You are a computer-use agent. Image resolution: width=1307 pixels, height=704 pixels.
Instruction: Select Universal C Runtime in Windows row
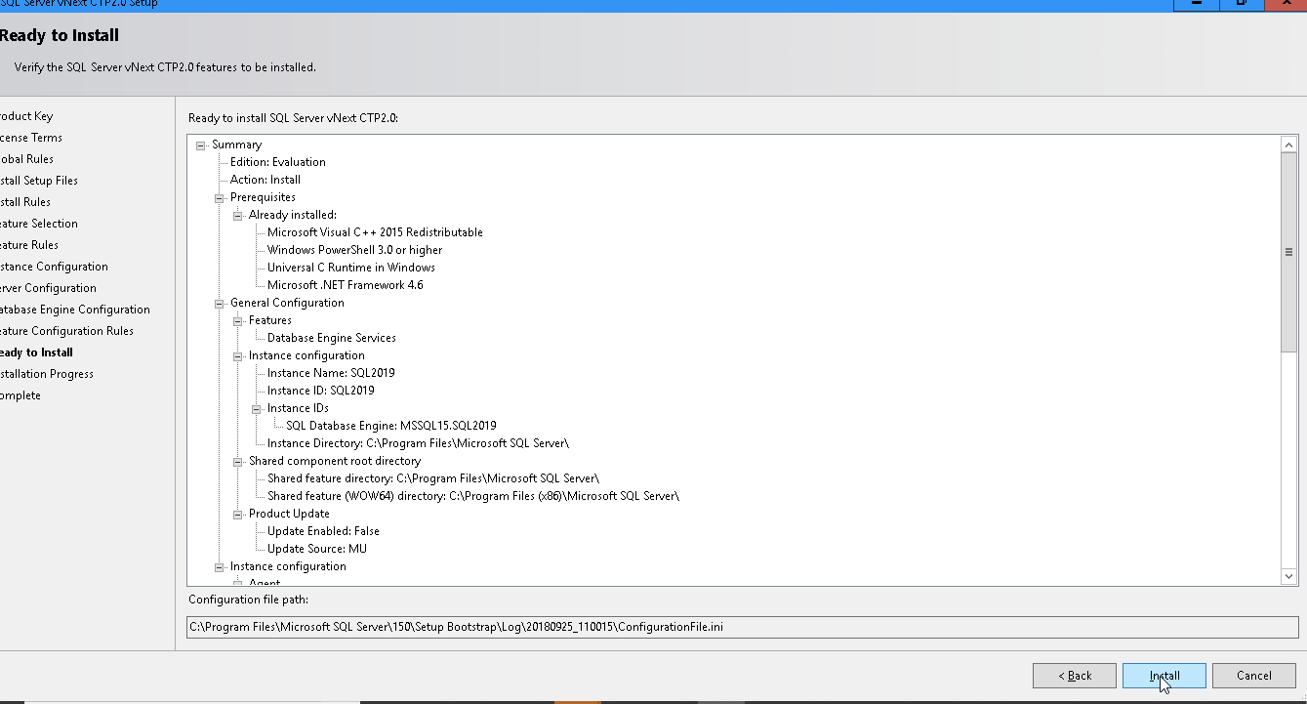(x=351, y=268)
